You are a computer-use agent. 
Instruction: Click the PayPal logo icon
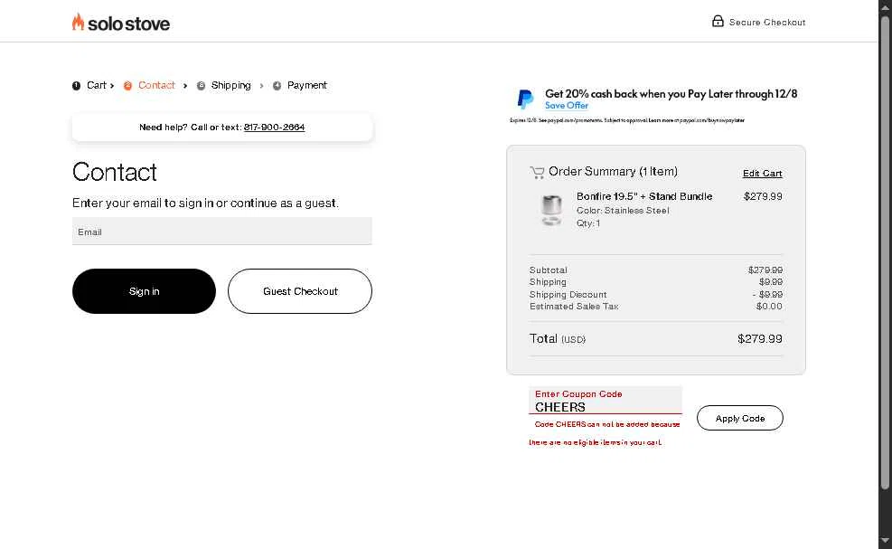point(525,99)
